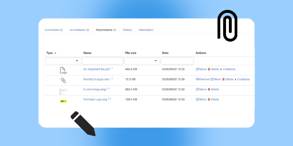Select the Attachments (4) tab
This screenshot has width=293, height=146.
106,30
